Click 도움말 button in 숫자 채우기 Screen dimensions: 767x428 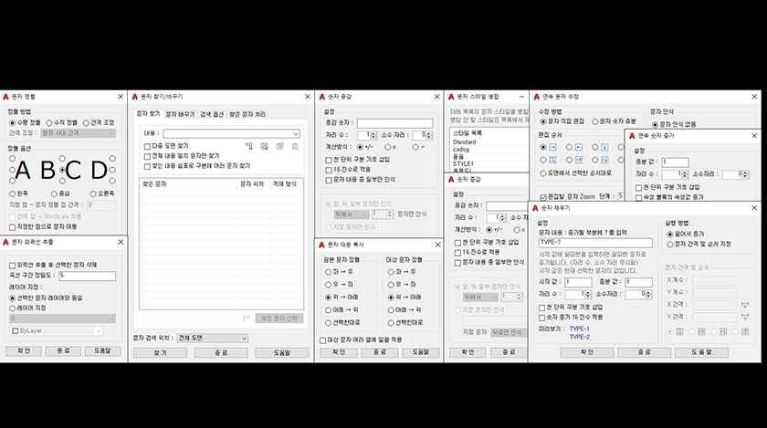(x=701, y=352)
